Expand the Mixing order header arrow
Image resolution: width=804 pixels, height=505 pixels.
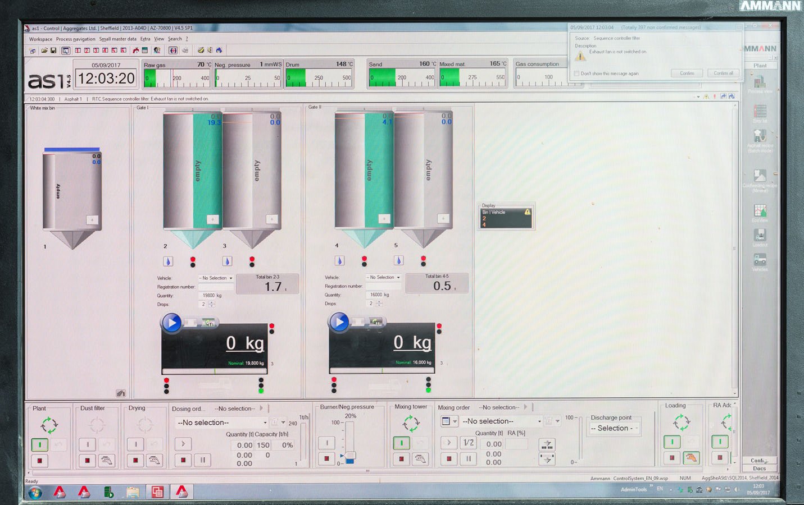click(526, 407)
